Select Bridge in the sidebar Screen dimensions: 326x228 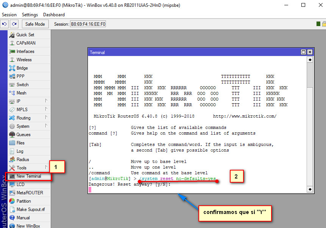tap(24, 68)
